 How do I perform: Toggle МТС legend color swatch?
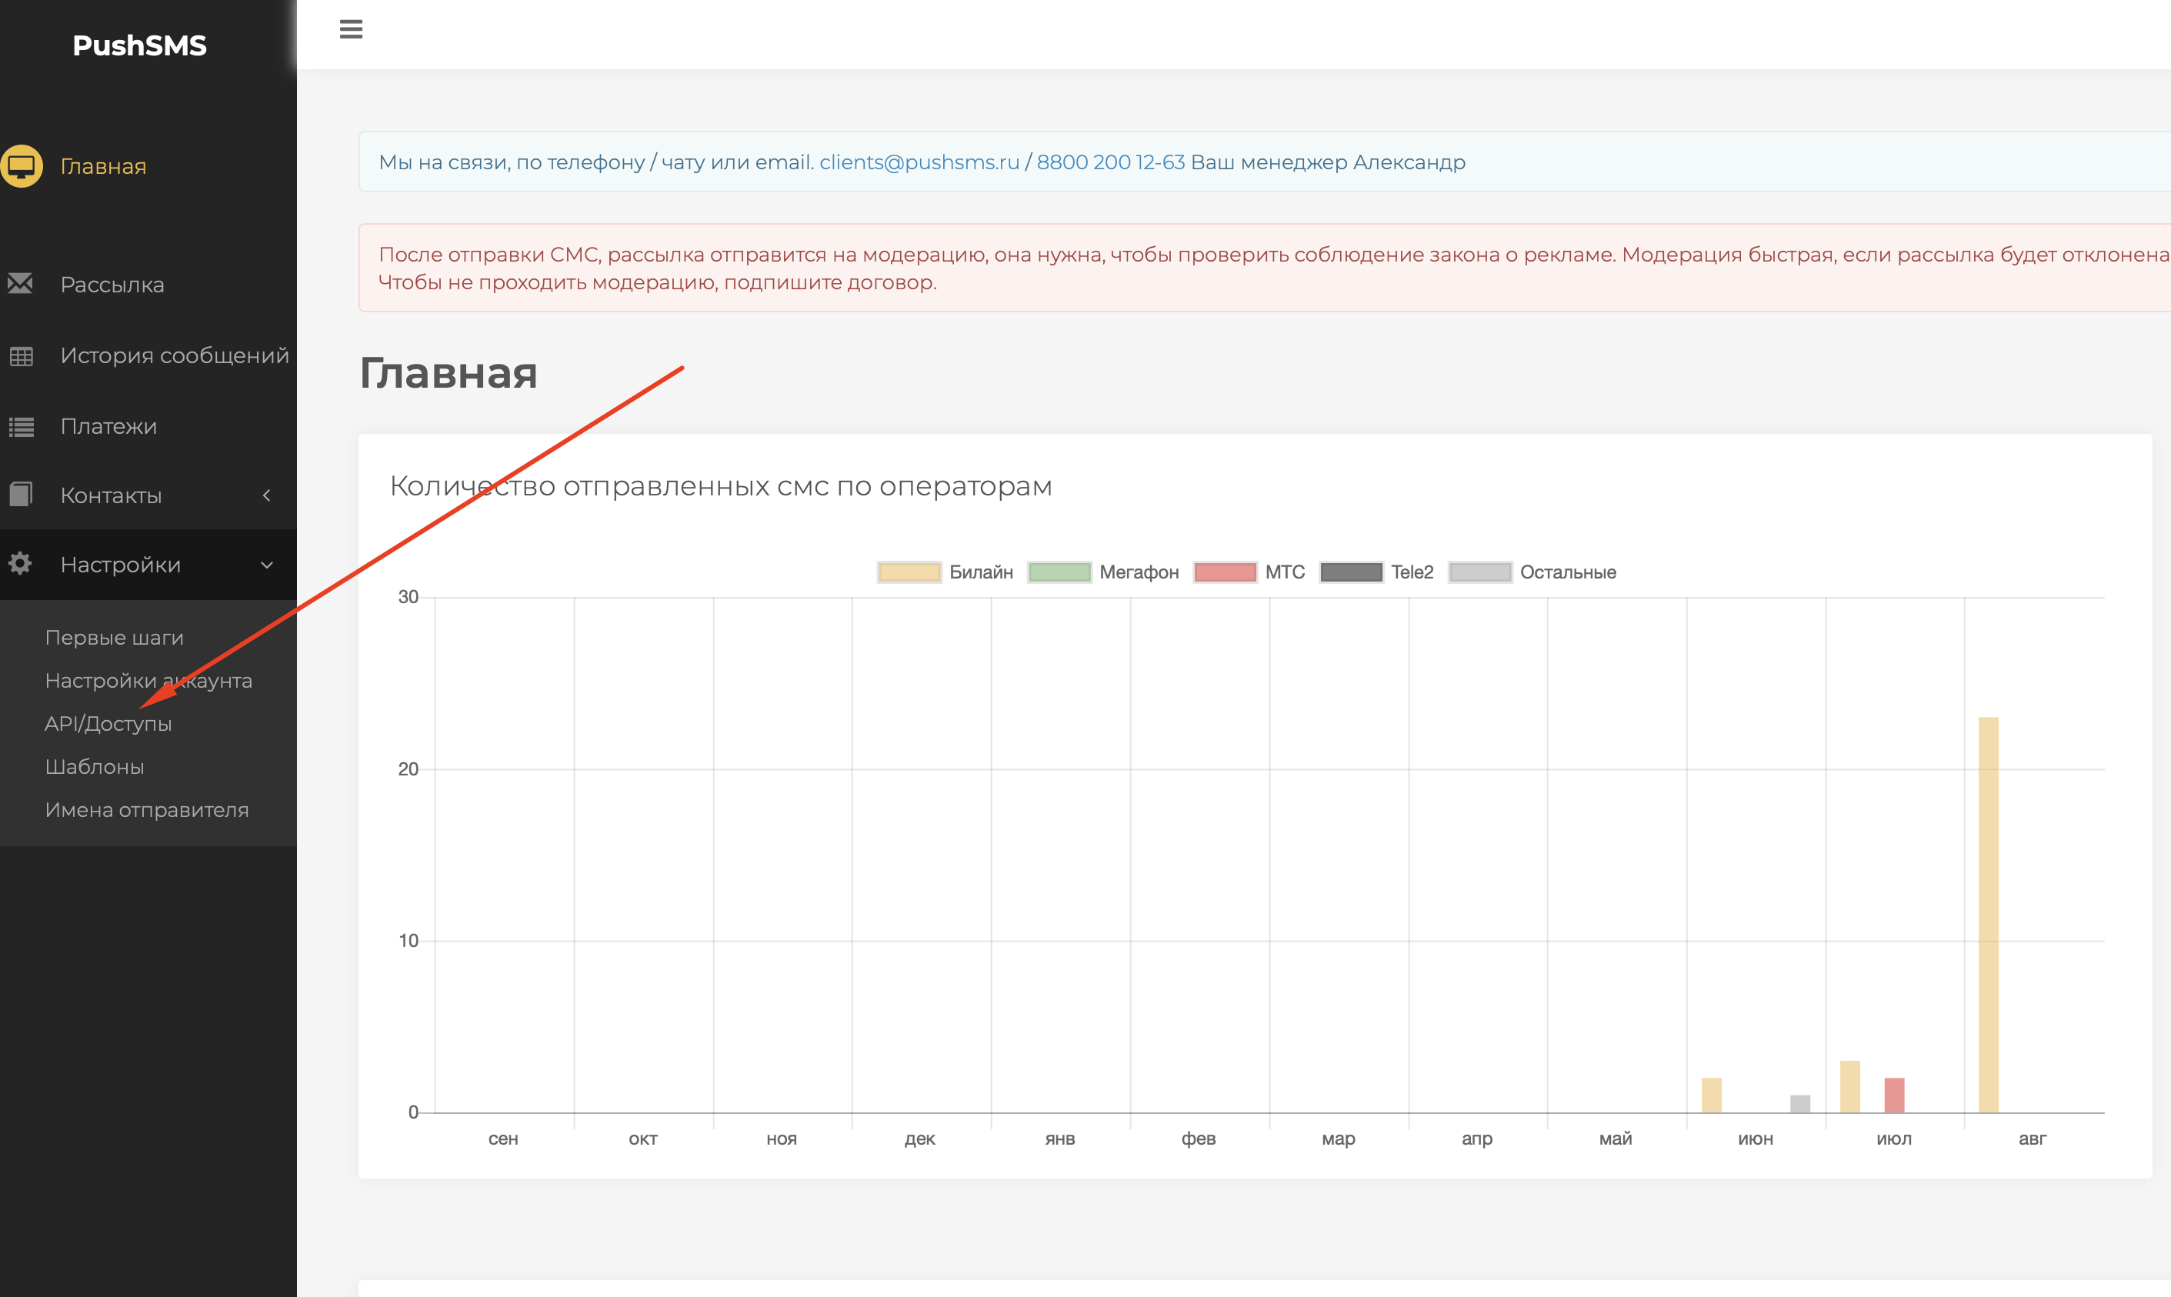point(1225,572)
